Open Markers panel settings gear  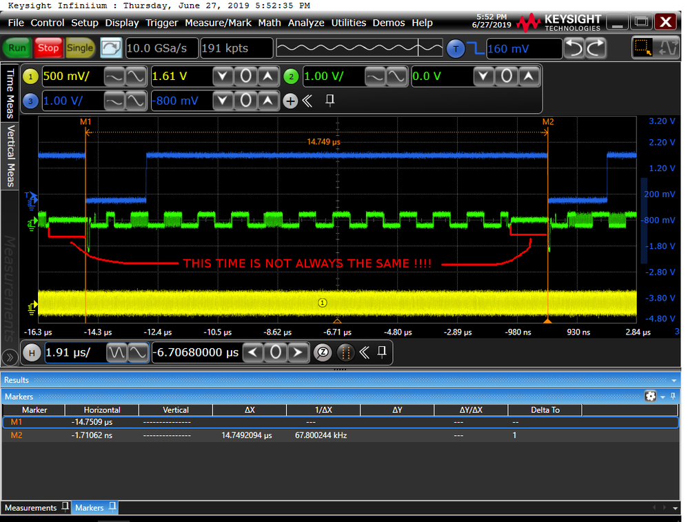(x=650, y=396)
